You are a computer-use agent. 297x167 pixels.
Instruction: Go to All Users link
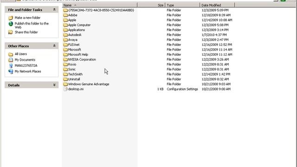21,54
